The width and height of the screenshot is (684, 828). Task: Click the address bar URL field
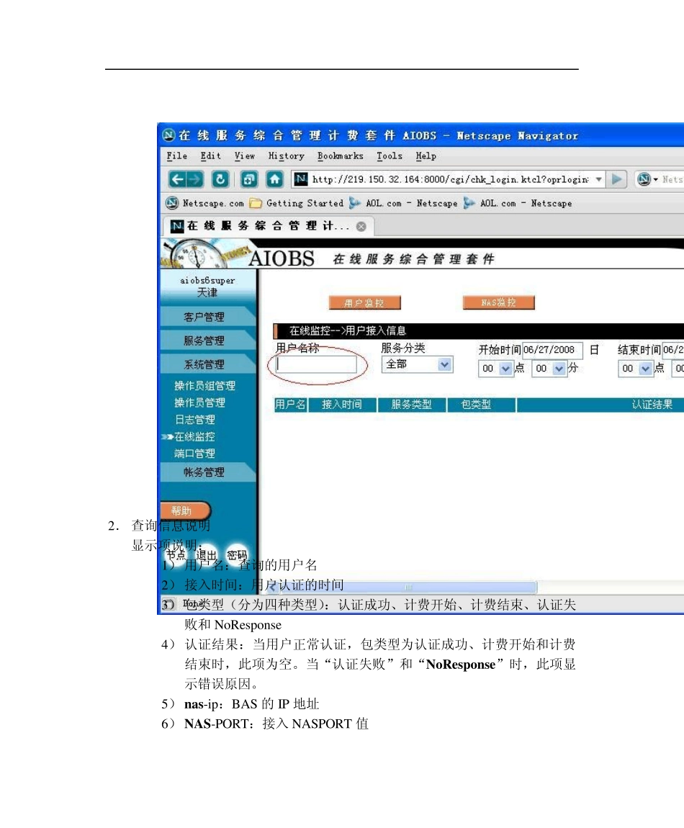450,179
